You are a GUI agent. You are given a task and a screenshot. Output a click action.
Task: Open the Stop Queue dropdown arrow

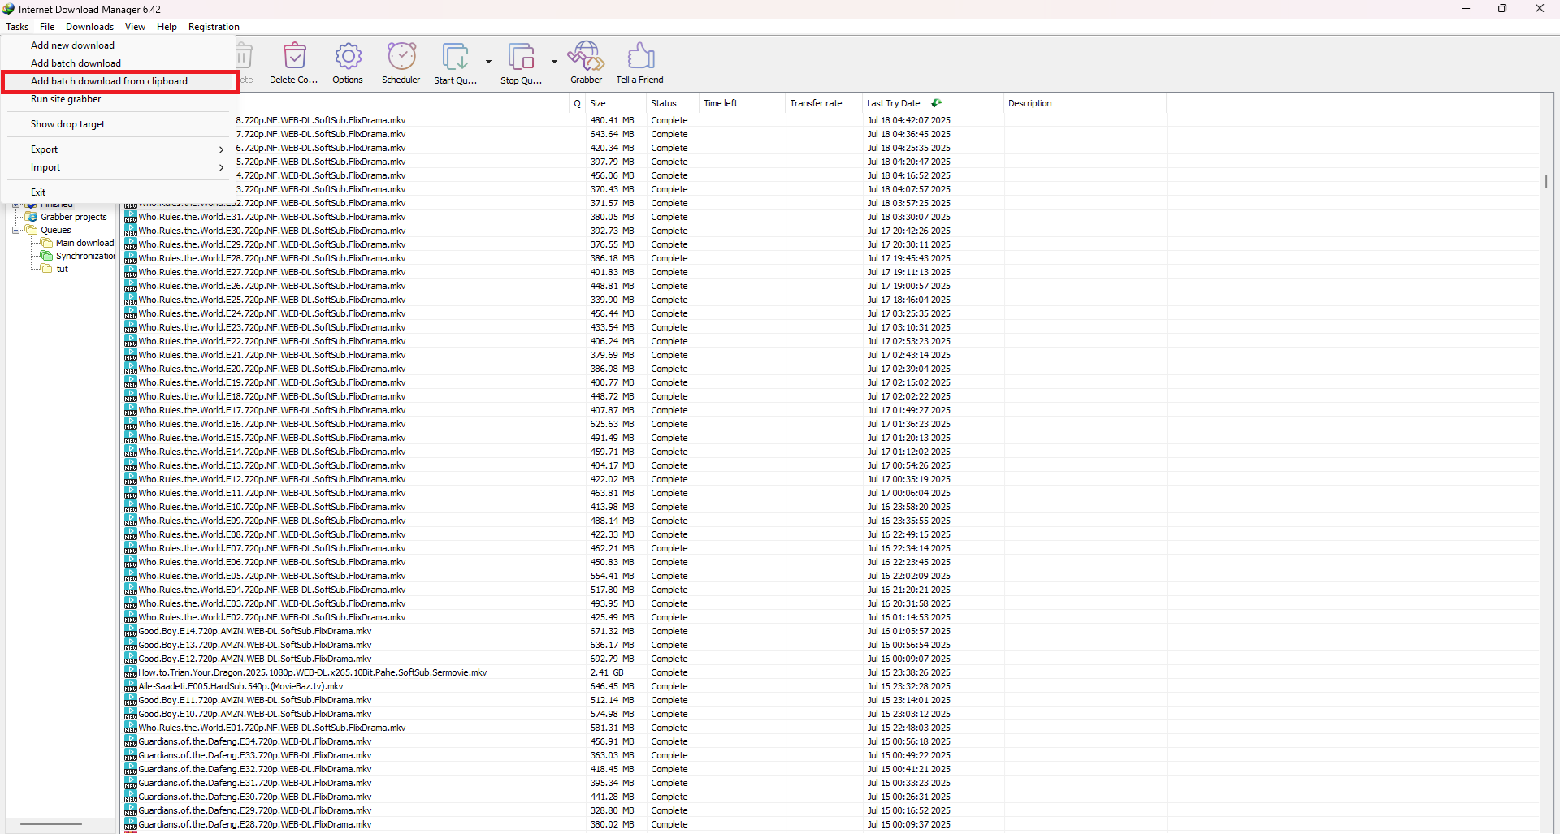554,62
